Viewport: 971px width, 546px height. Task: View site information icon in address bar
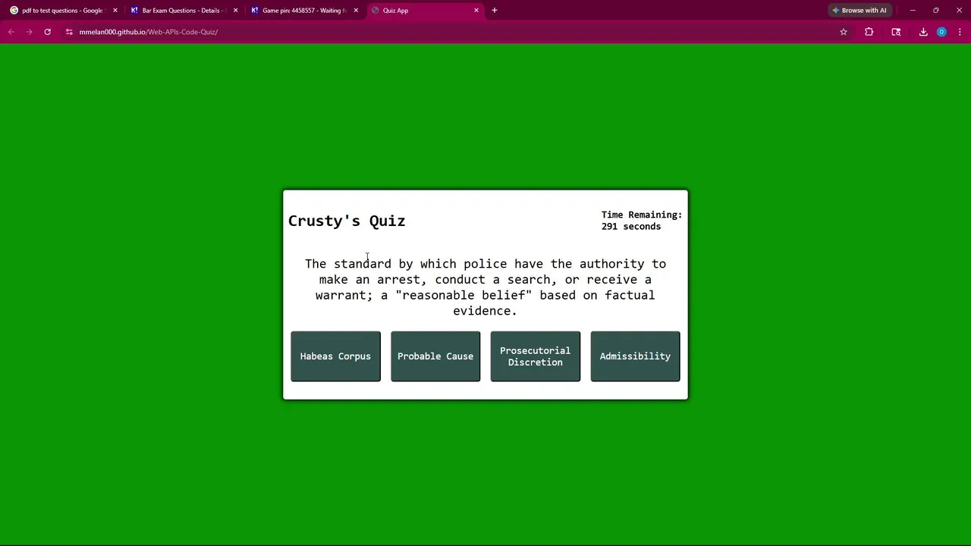[69, 32]
